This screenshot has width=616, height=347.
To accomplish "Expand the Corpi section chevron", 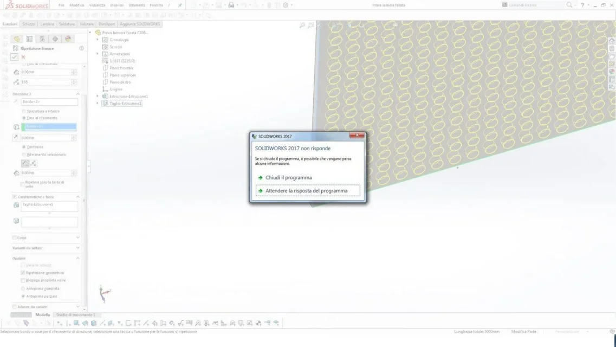I will tap(78, 237).
